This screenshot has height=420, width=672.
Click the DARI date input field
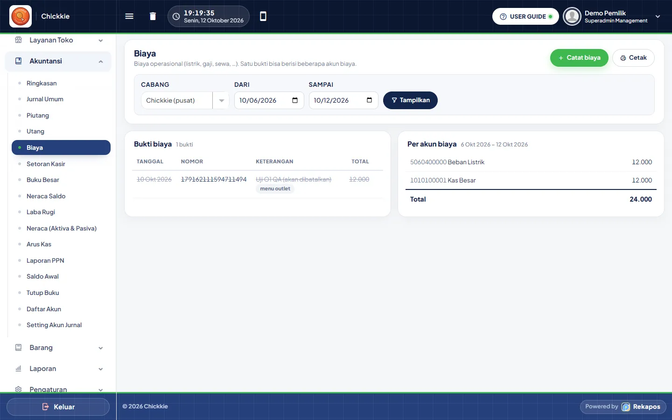click(269, 100)
